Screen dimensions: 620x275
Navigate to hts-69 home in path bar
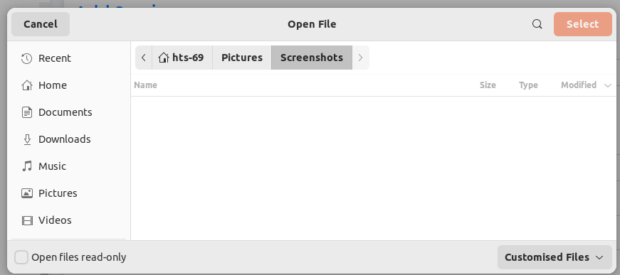coord(182,58)
